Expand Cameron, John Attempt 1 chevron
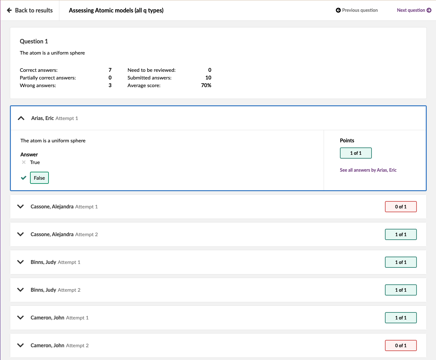 (x=20, y=318)
